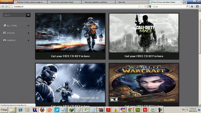Click the VIDEOS clapperboard icon in sidebar
Viewport: 201px width, 113px height.
point(4,33)
